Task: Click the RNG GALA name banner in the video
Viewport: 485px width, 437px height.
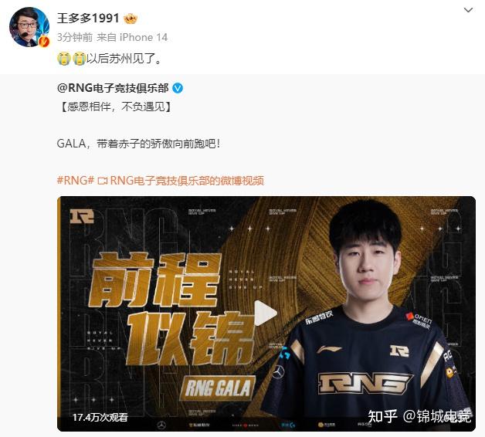Action: tap(218, 388)
